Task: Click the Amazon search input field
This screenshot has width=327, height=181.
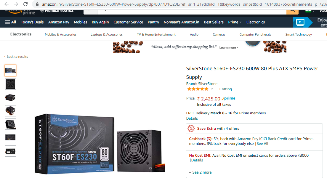Action: [x=192, y=12]
